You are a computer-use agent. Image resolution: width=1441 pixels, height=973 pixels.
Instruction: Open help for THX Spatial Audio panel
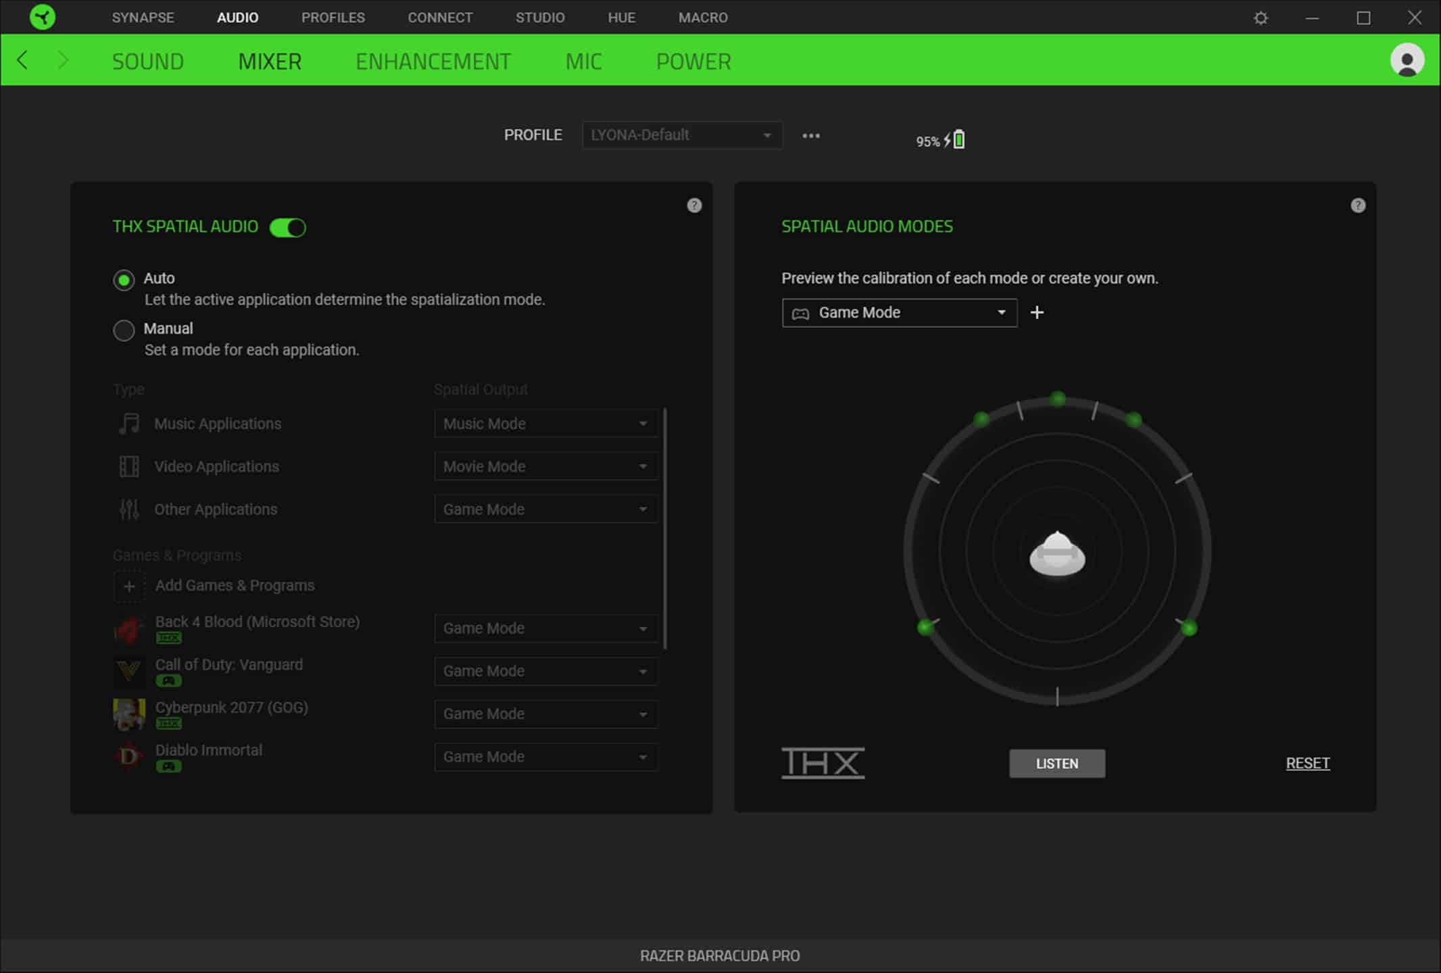click(694, 205)
